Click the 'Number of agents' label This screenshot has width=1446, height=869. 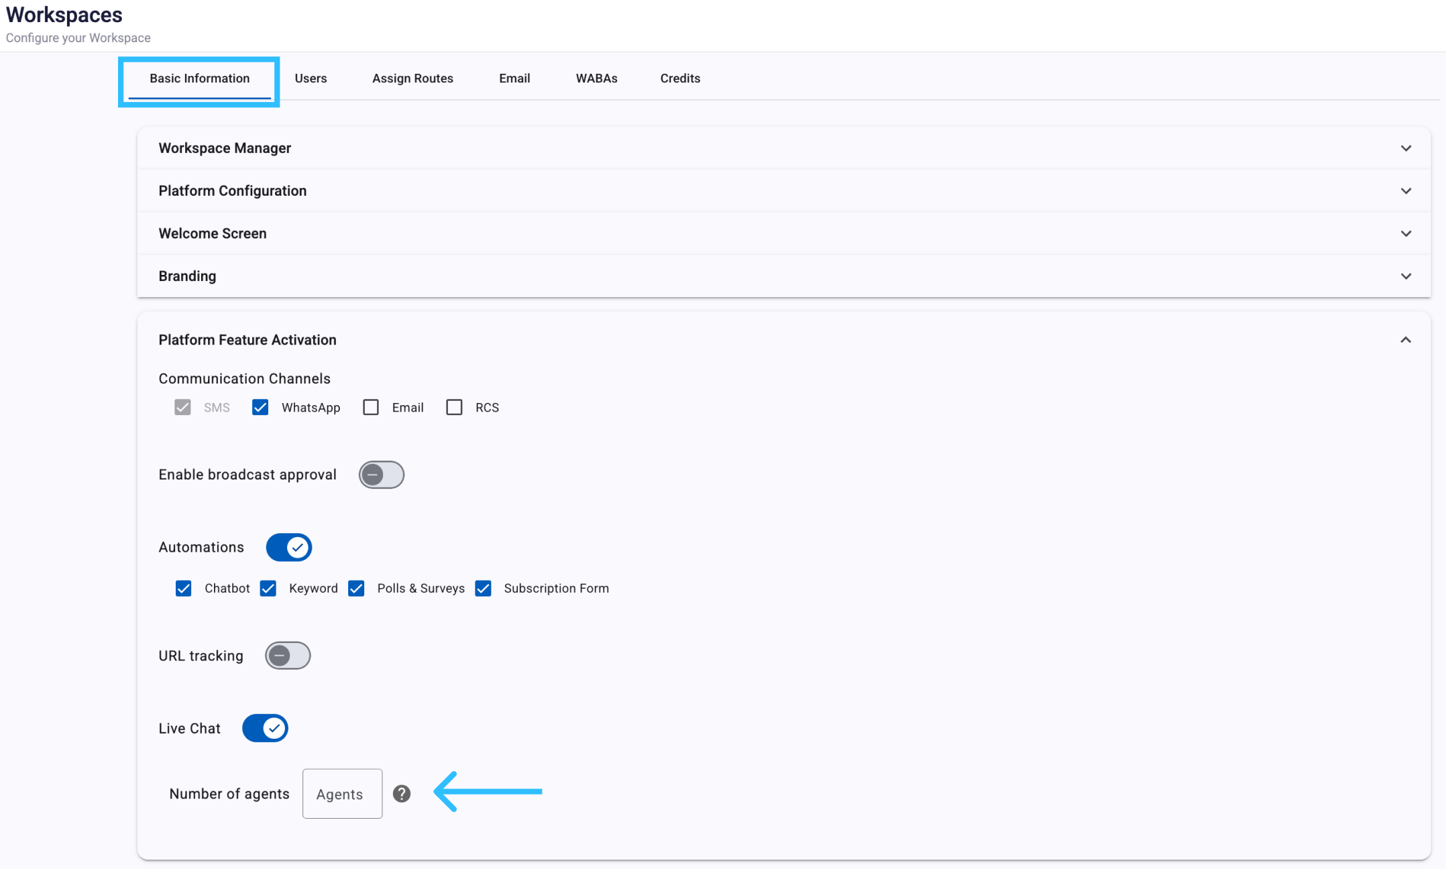click(229, 794)
